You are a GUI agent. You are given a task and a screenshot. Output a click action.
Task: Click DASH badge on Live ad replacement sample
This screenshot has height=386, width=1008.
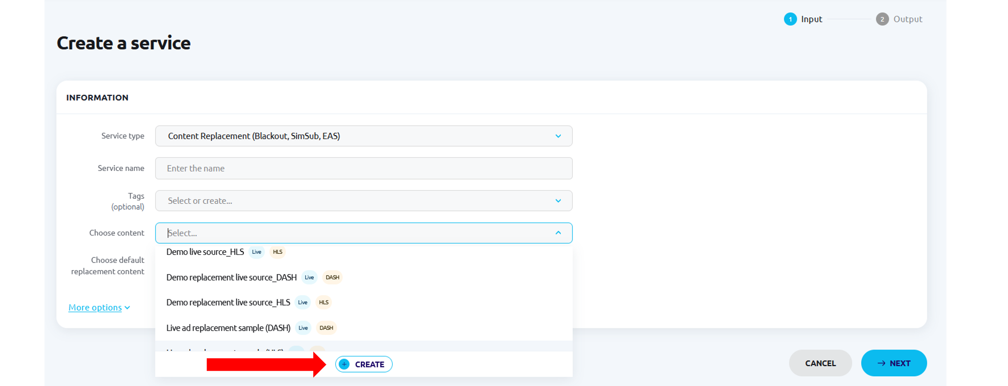click(x=326, y=328)
